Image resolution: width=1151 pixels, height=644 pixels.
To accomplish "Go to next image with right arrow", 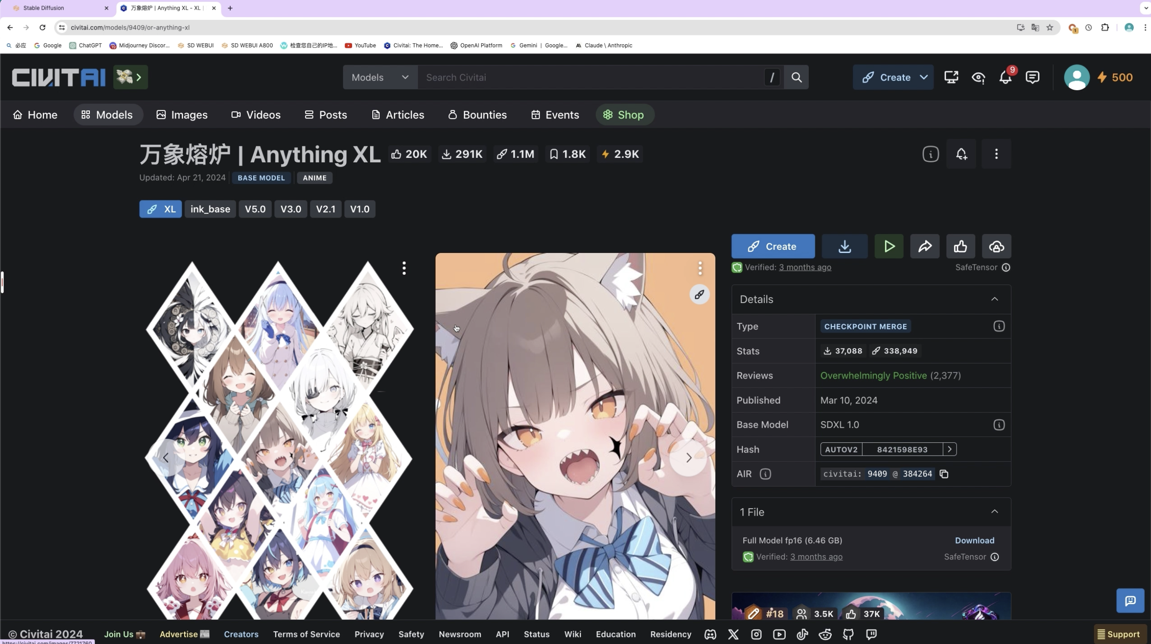I will click(x=688, y=458).
